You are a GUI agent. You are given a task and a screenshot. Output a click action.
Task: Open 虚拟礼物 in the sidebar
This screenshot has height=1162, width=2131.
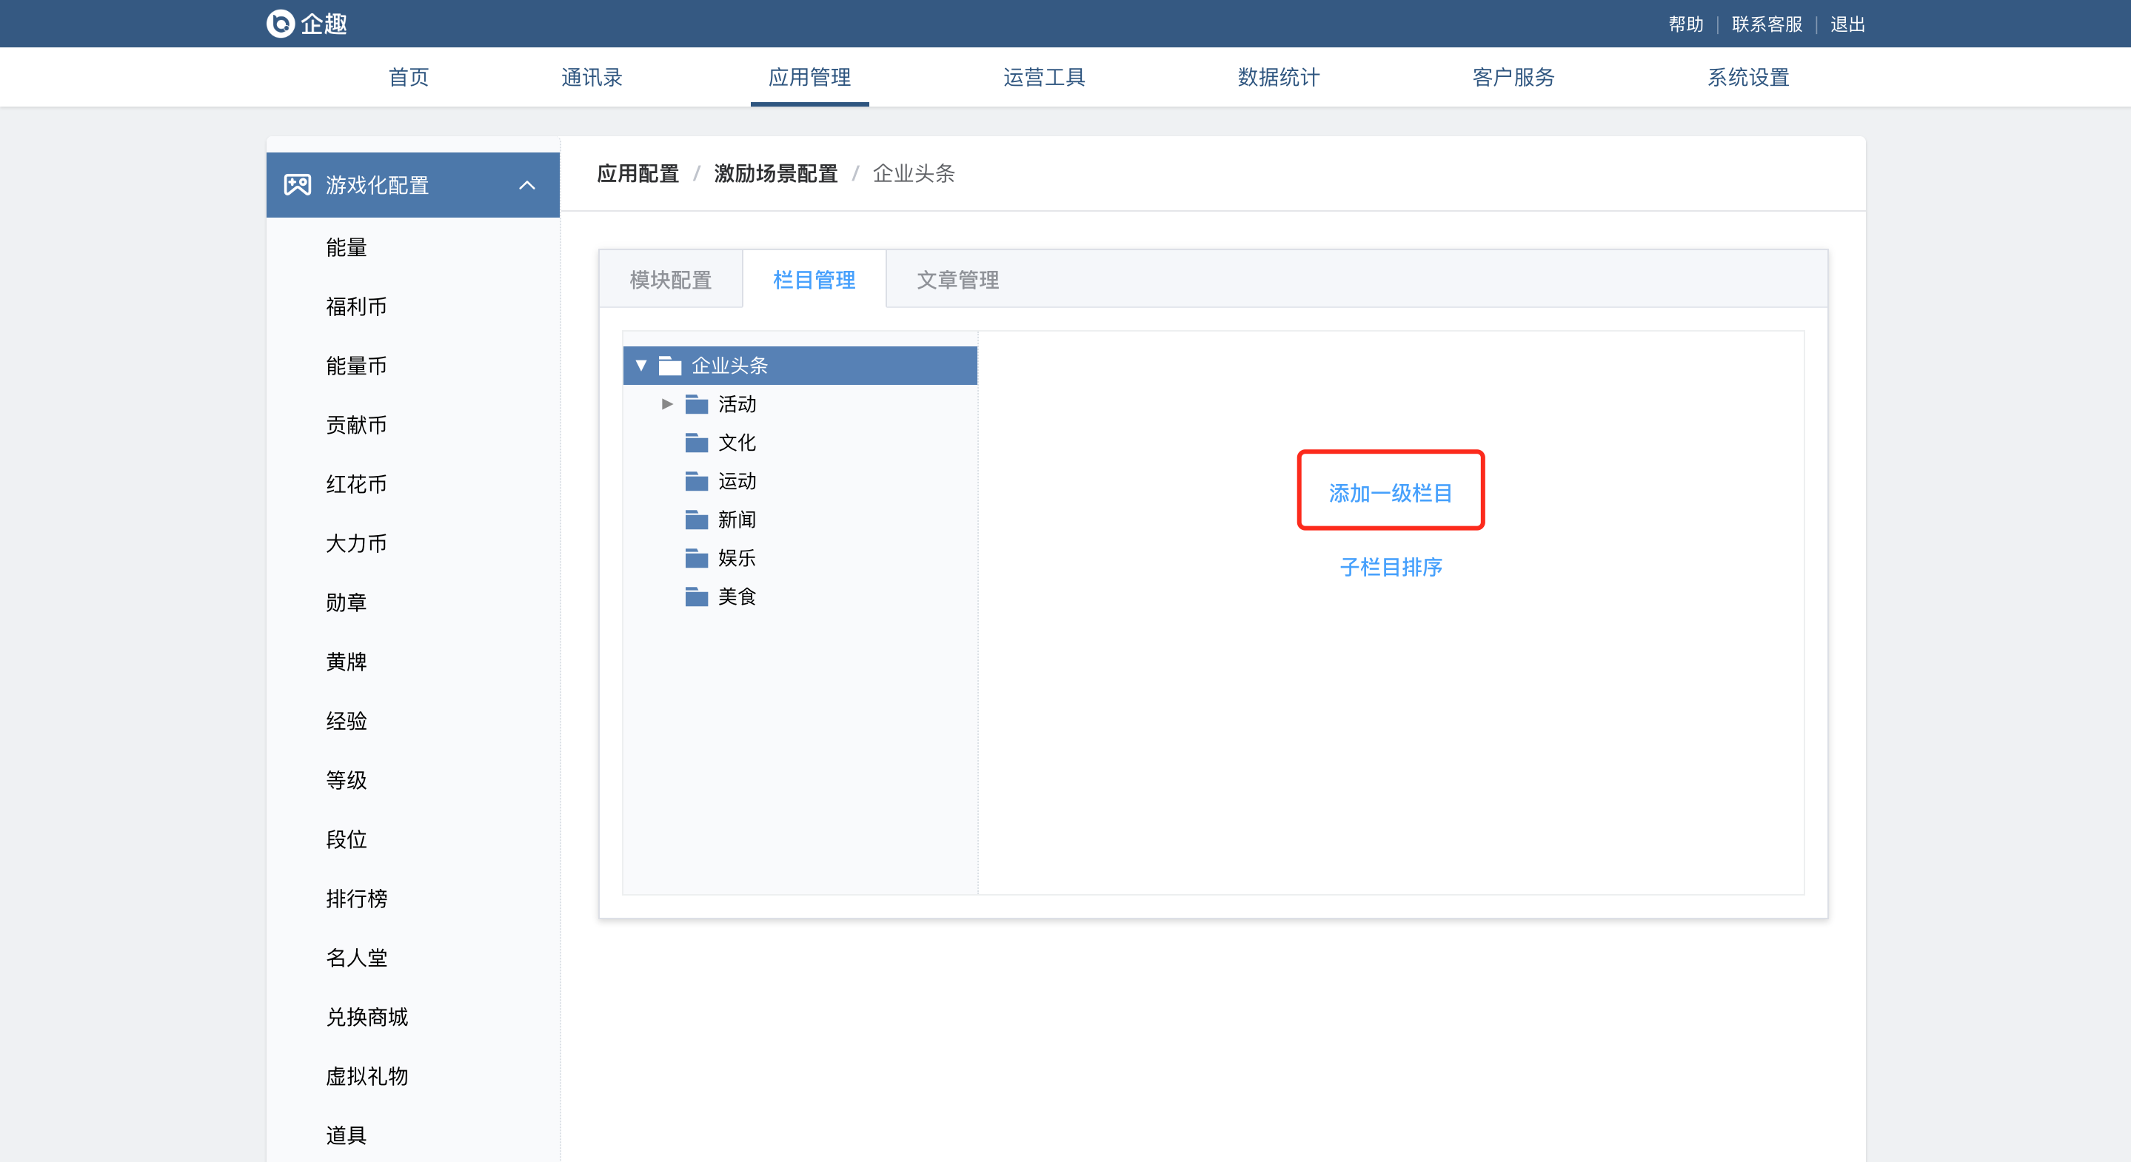(x=367, y=1076)
